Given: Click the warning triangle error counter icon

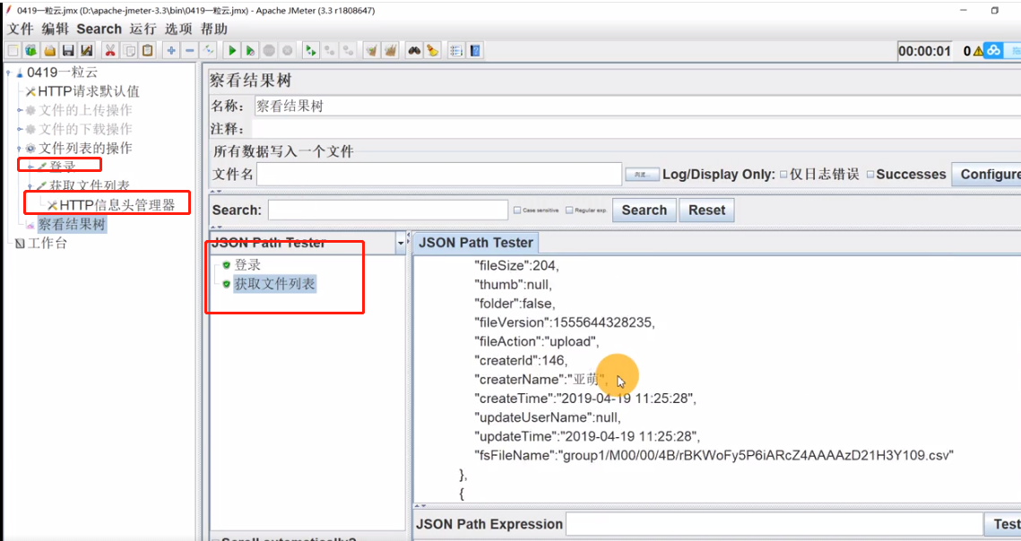Looking at the screenshot, I should (x=978, y=51).
